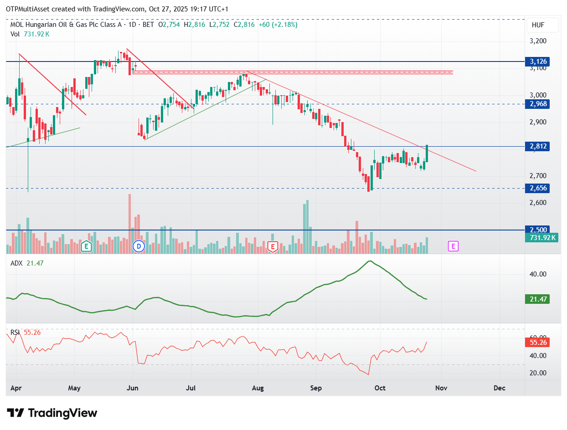Image resolution: width=567 pixels, height=430 pixels.
Task: Click the red E earnings marker in August
Action: pos(273,247)
